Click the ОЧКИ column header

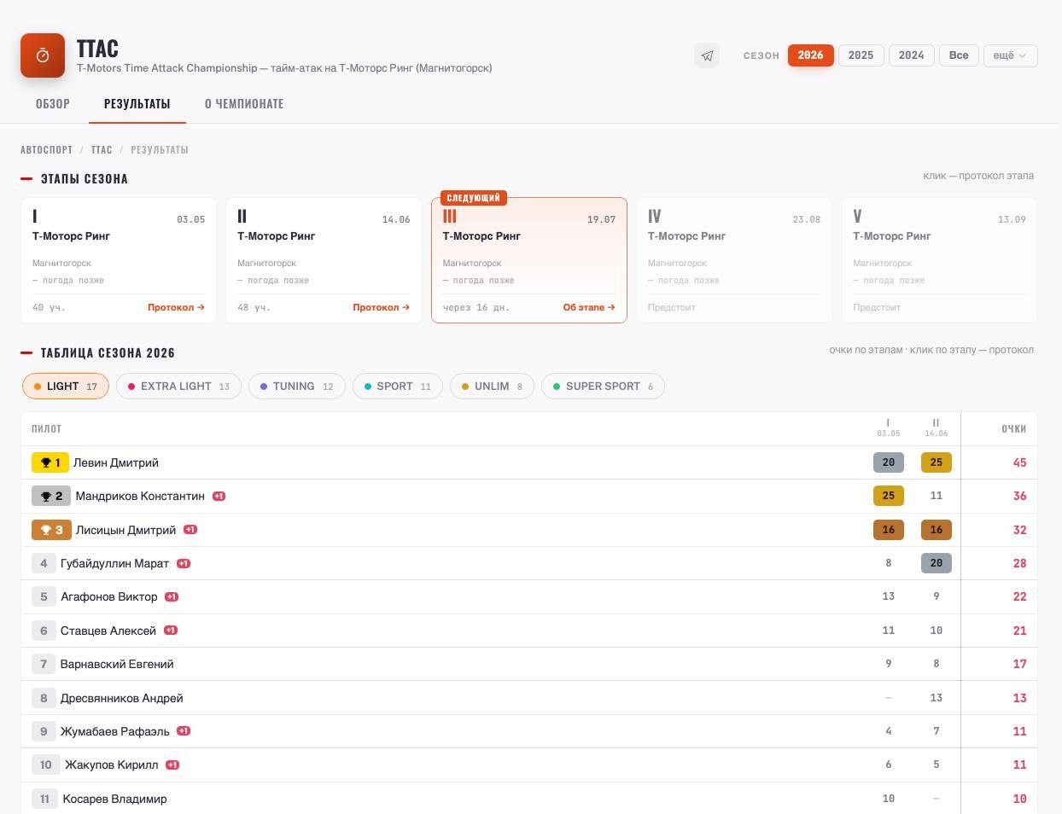click(1014, 429)
